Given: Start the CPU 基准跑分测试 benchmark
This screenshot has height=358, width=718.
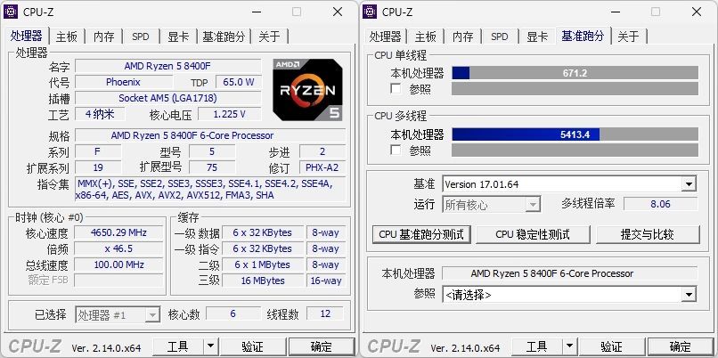Looking at the screenshot, I should 421,234.
